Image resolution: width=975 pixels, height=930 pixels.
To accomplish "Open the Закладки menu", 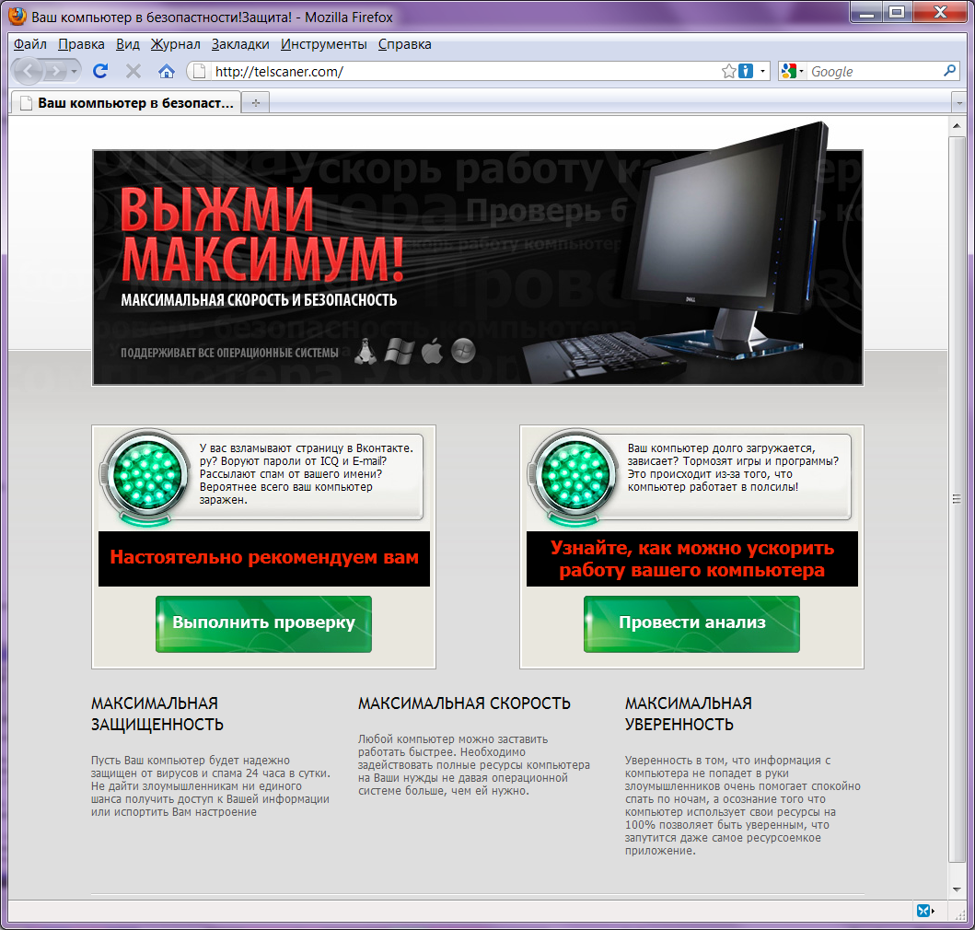I will pos(240,44).
